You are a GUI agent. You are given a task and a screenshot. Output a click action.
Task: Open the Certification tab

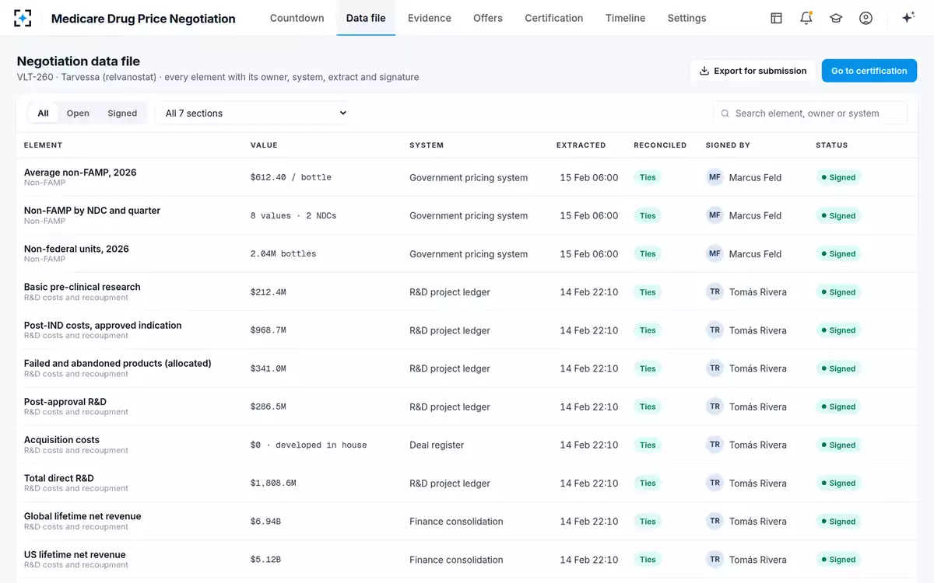554,18
